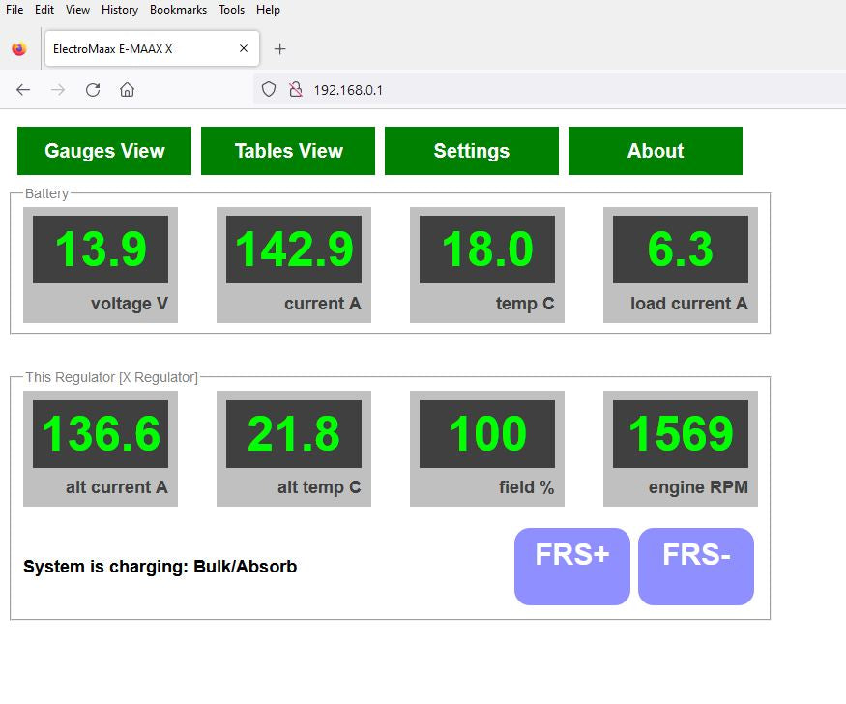Open the History menu
Screen dimensions: 846x704
point(119,10)
